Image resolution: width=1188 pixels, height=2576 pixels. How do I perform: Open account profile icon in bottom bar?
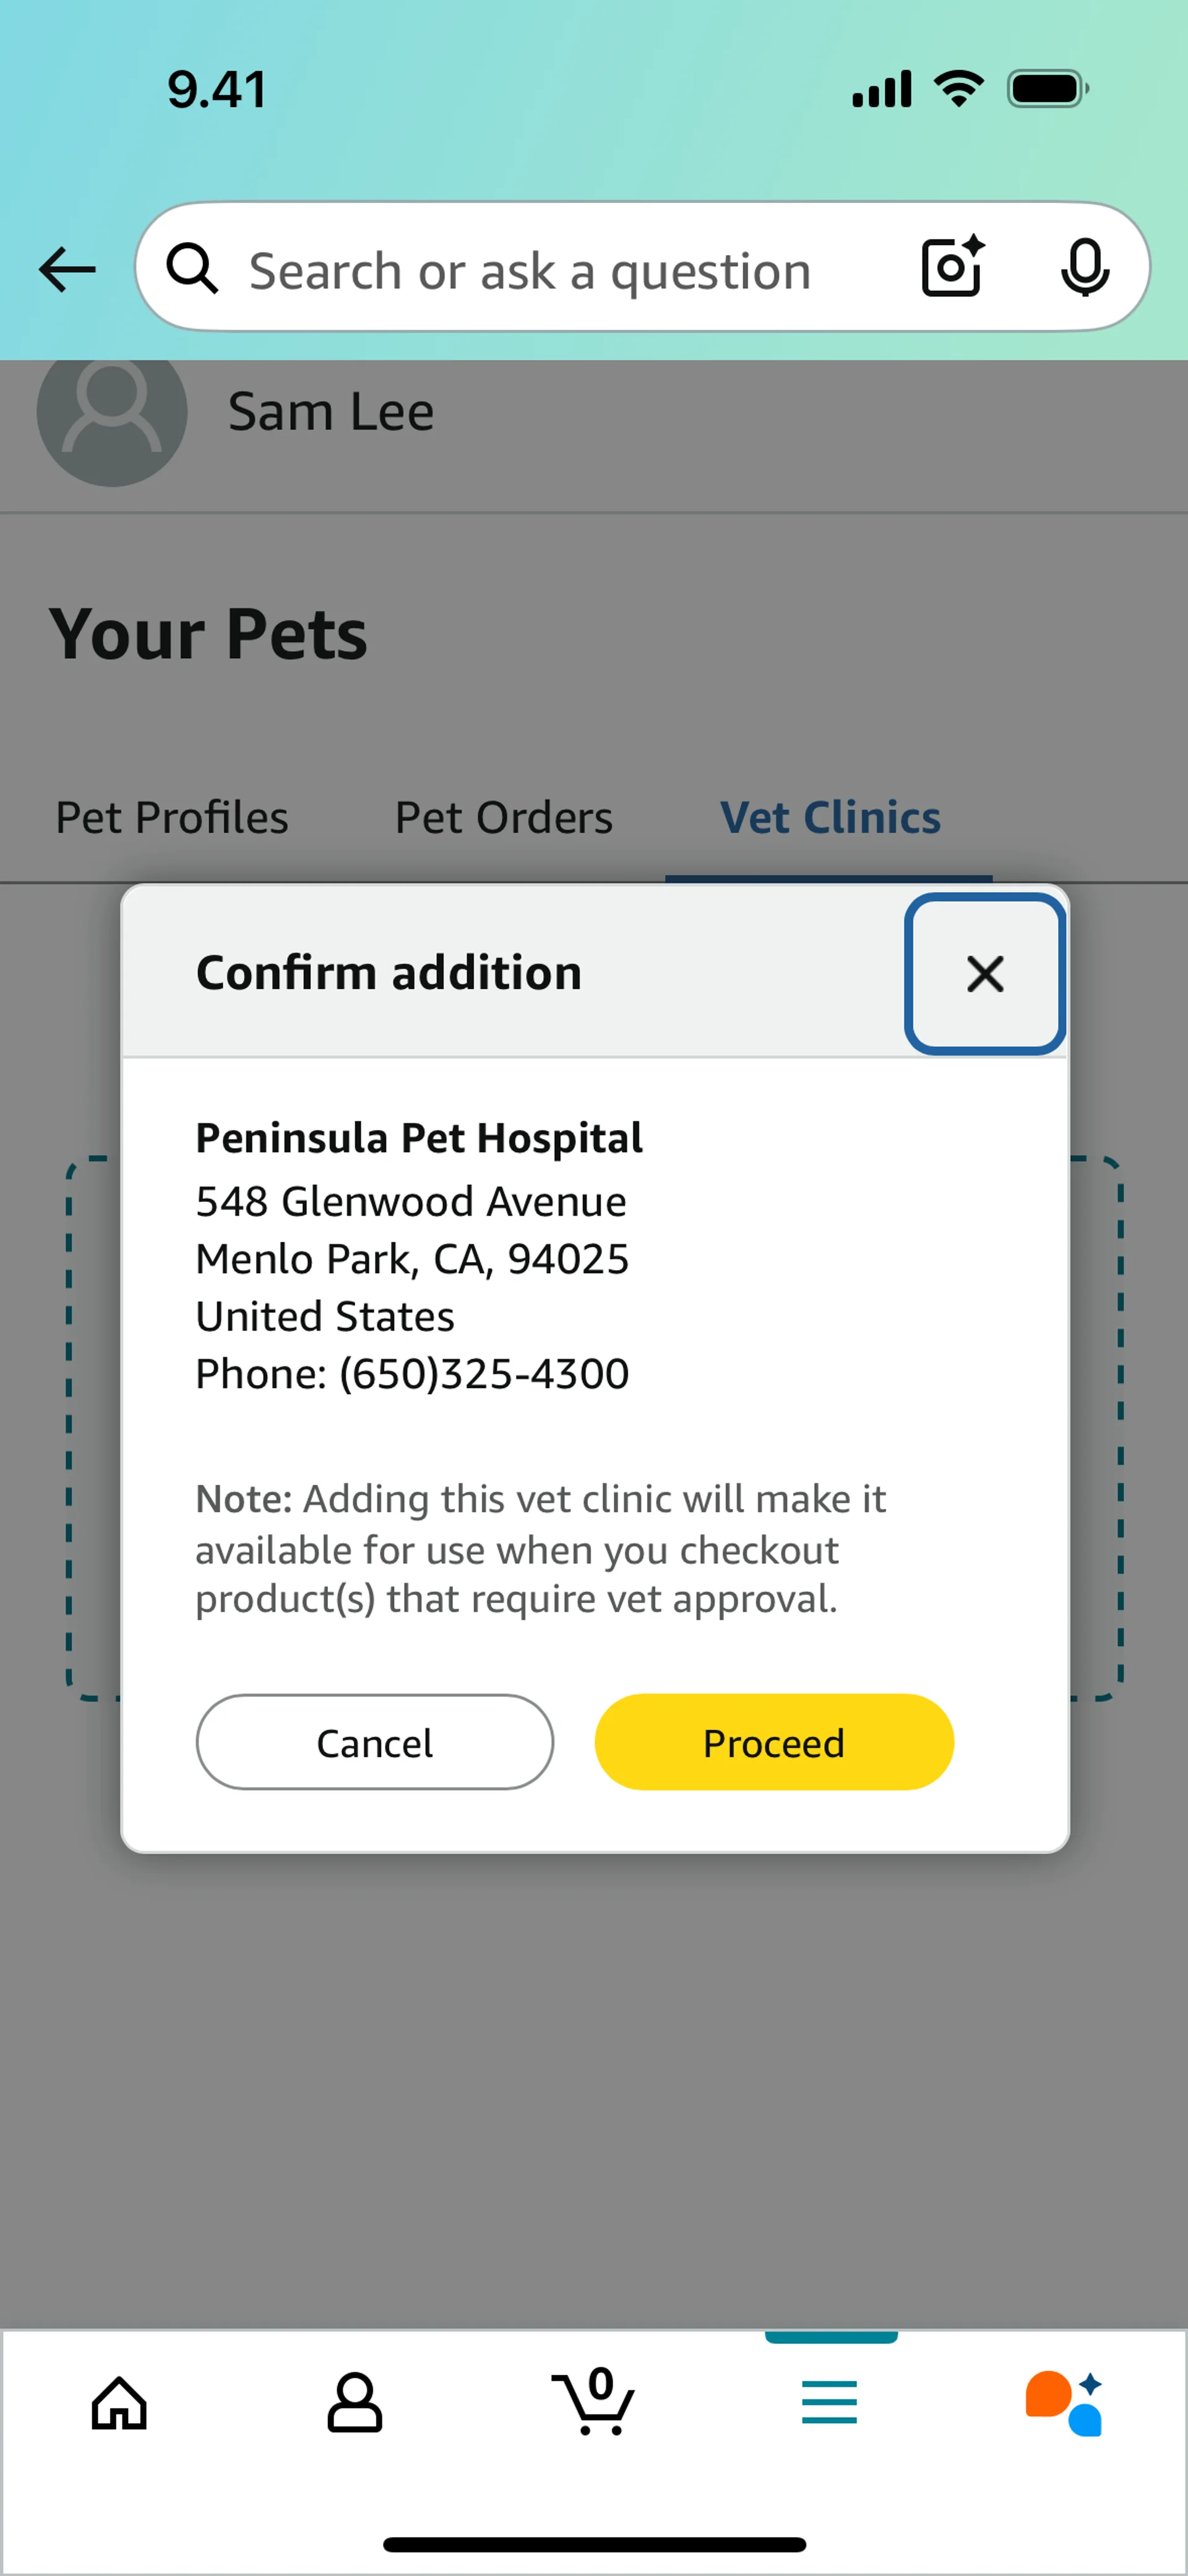tap(355, 2403)
